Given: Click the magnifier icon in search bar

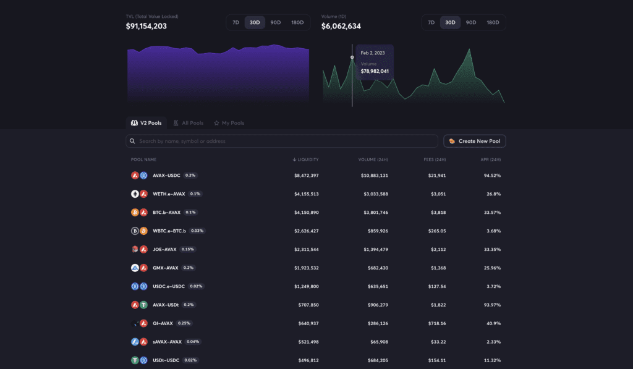Looking at the screenshot, I should (x=132, y=141).
